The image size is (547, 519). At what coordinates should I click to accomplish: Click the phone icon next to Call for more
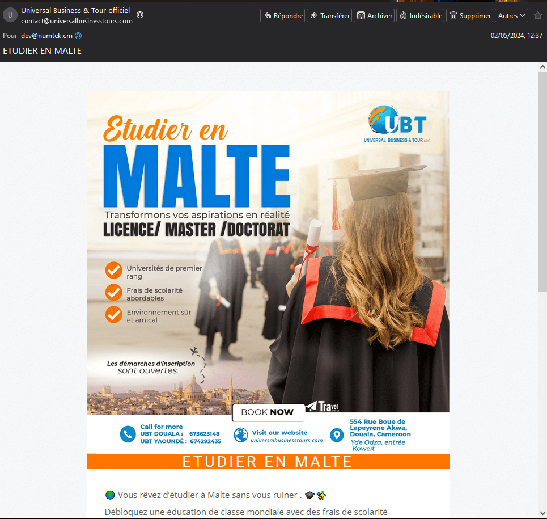pyautogui.click(x=128, y=434)
